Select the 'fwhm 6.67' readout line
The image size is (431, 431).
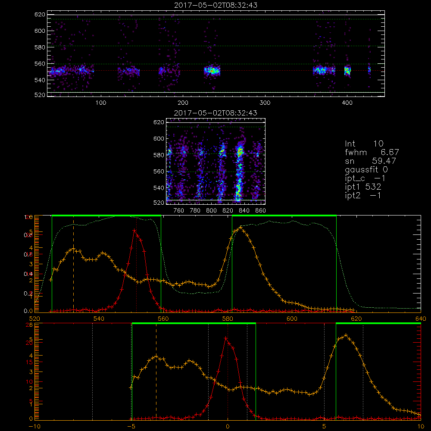(372, 152)
